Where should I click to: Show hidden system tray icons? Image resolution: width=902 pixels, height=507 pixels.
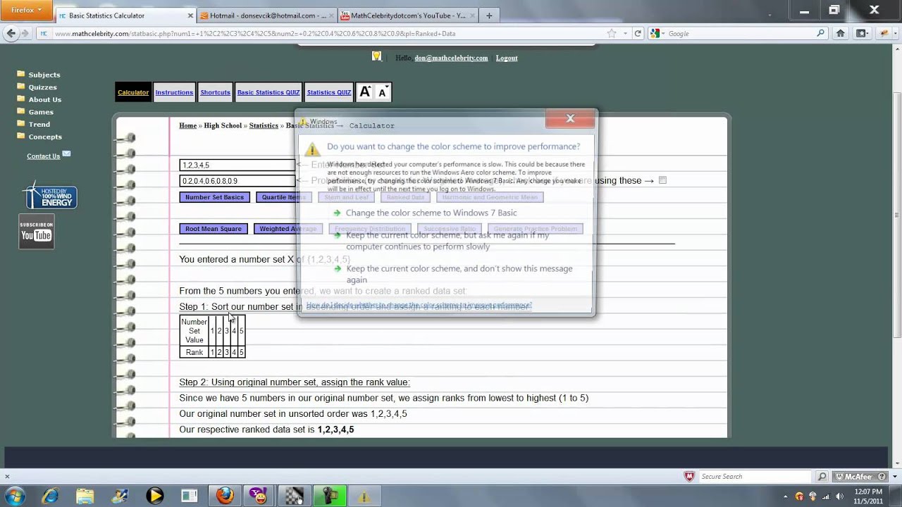pos(786,496)
